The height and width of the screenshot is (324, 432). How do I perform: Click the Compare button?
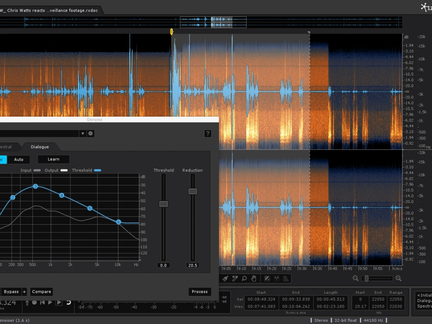click(x=41, y=292)
